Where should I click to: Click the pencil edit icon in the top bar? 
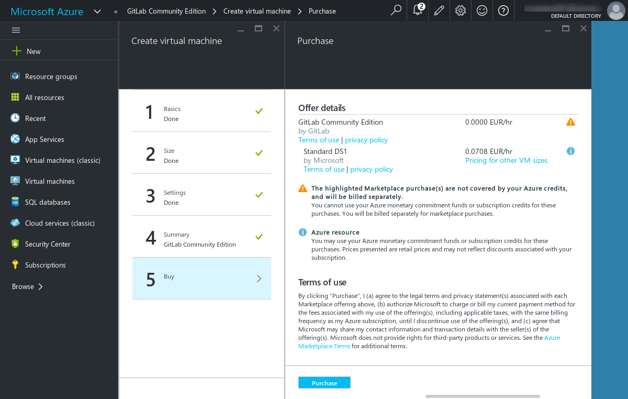coord(439,10)
